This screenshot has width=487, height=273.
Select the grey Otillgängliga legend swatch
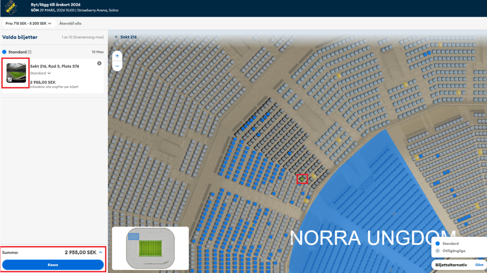(x=438, y=251)
